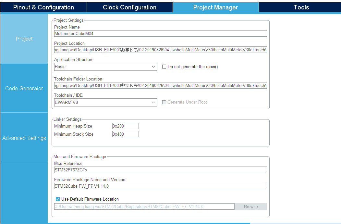Screen dimensions: 341x224
Task: Expand the Toolchain / IDE dropdown
Action: [x=106, y=102]
